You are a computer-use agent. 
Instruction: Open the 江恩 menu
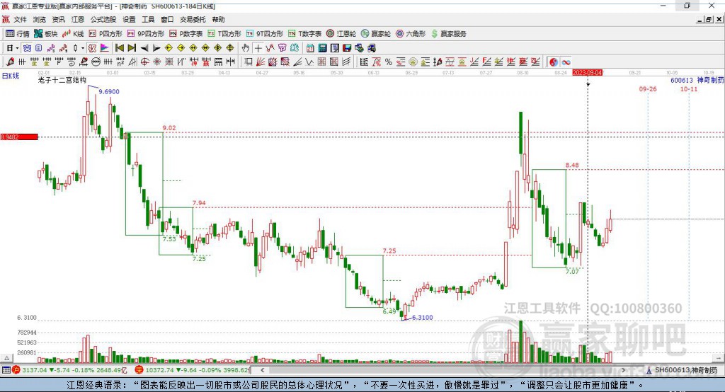[x=78, y=19]
